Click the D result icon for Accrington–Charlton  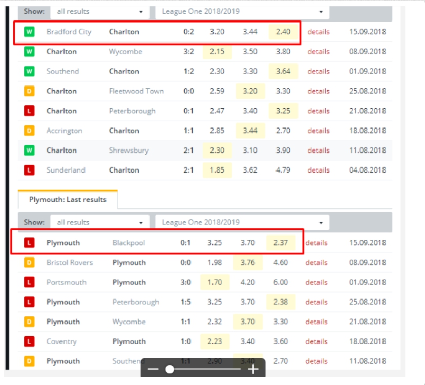[x=29, y=131]
